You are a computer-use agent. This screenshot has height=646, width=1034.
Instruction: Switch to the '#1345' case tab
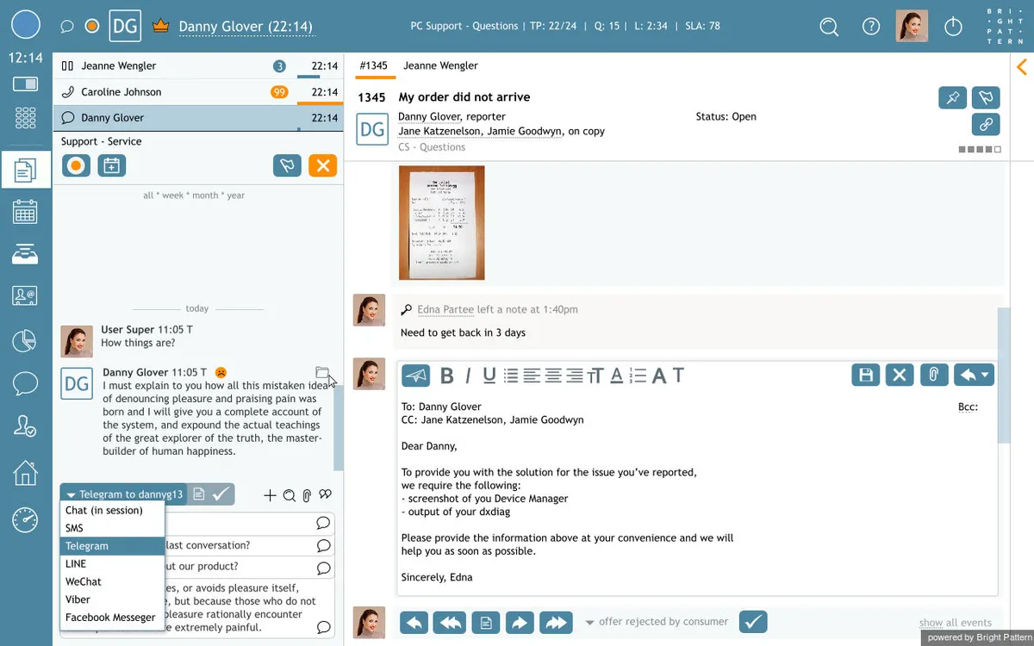click(x=374, y=65)
